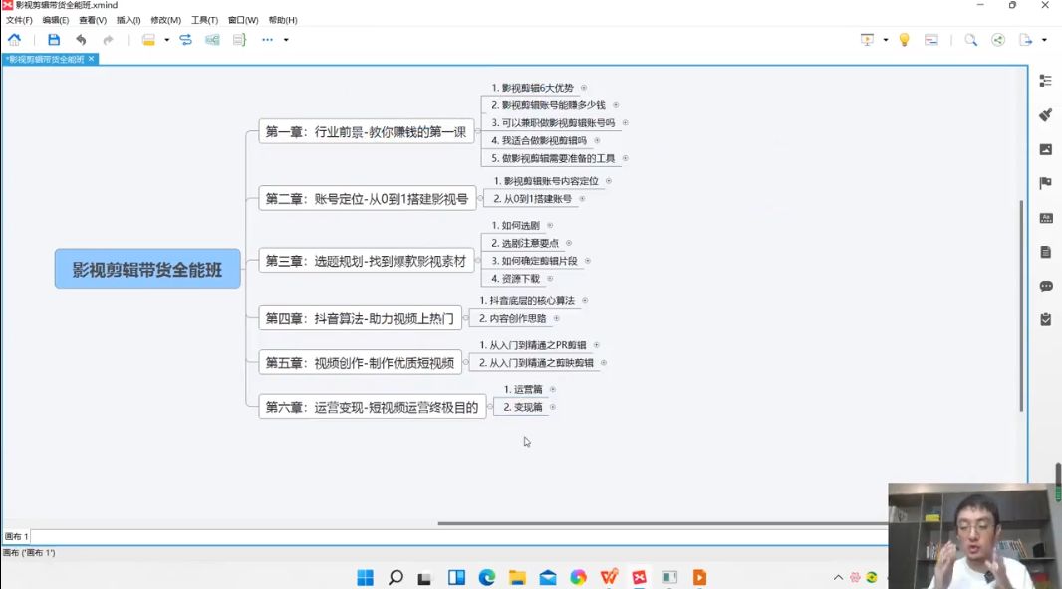
Task: Open the 修改(M) menu
Action: coord(166,20)
